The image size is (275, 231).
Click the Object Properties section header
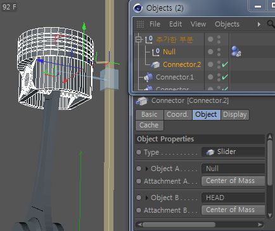click(x=200, y=139)
